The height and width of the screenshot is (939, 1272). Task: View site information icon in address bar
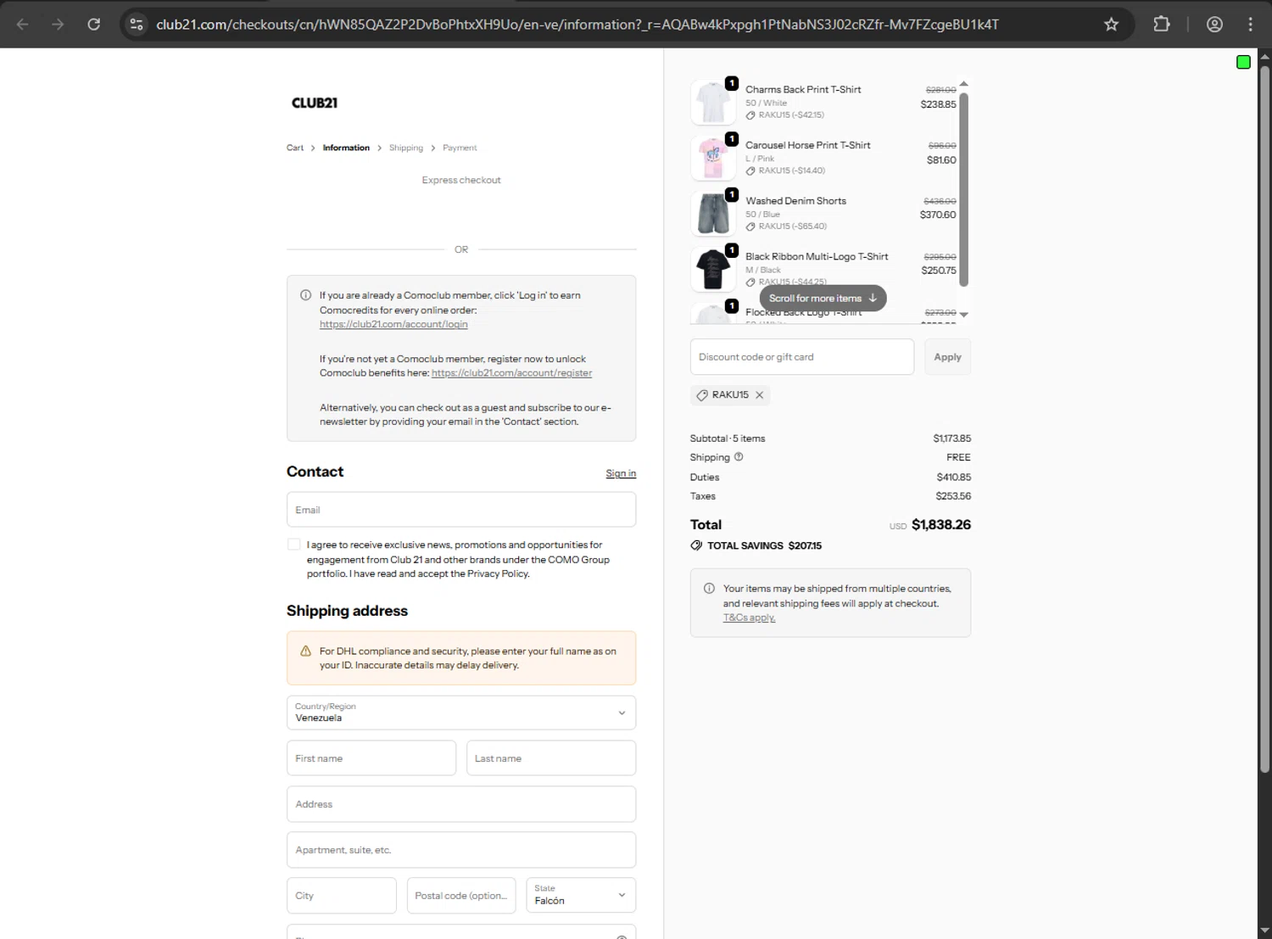137,25
